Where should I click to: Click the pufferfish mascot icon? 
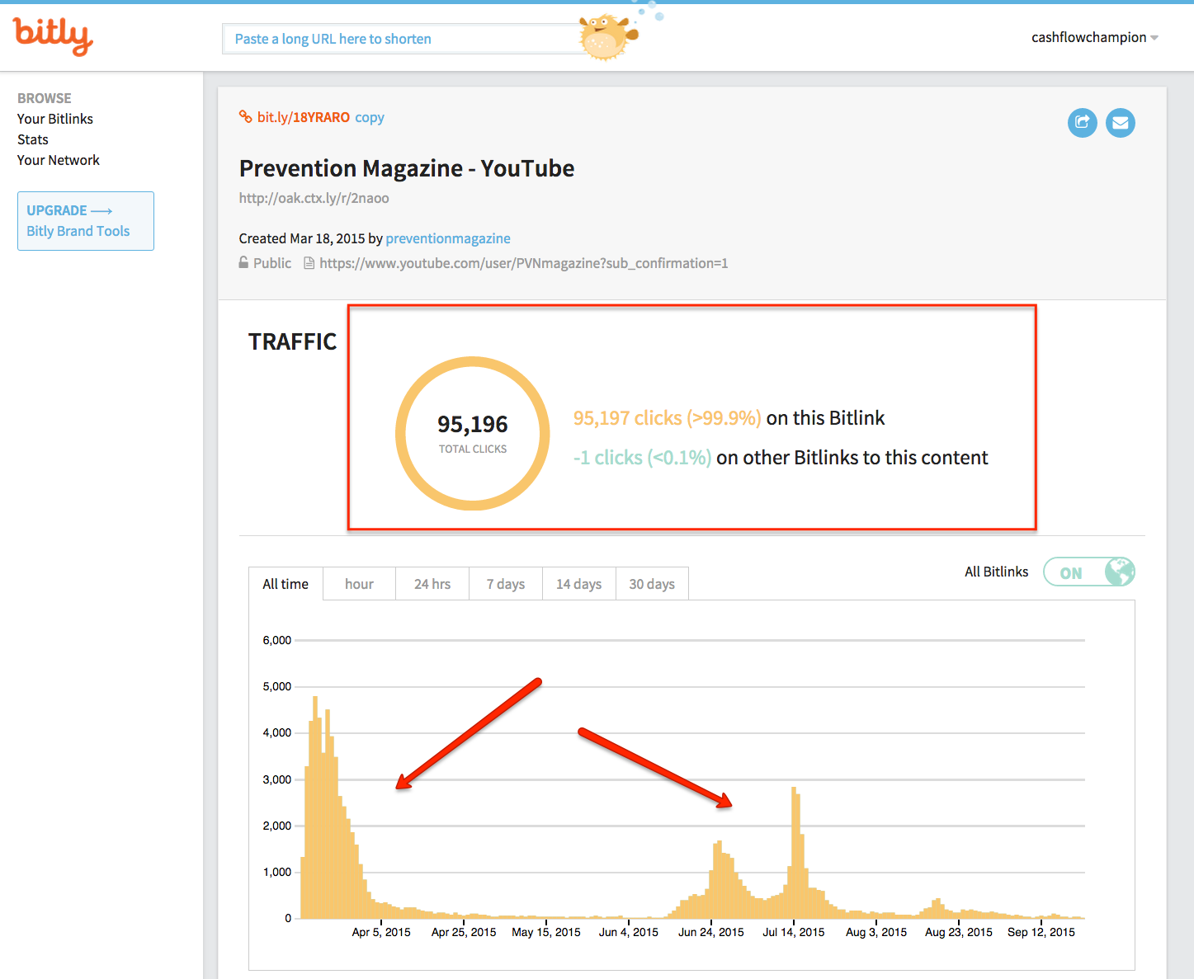pyautogui.click(x=609, y=36)
